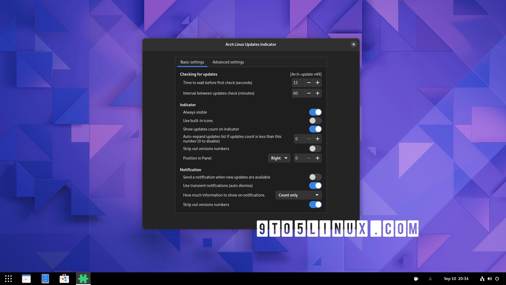Click the auto-expand updates count field
This screenshot has width=506, height=285.
(299, 139)
